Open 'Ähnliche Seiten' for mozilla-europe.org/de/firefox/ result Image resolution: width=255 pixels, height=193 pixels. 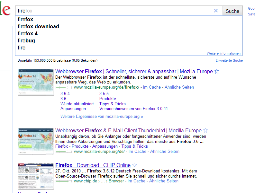179,87
